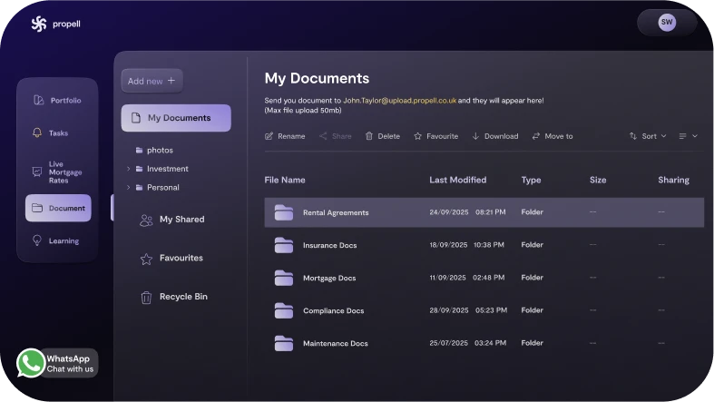
Task: Click the John.Taylor upload email link
Action: [399, 100]
